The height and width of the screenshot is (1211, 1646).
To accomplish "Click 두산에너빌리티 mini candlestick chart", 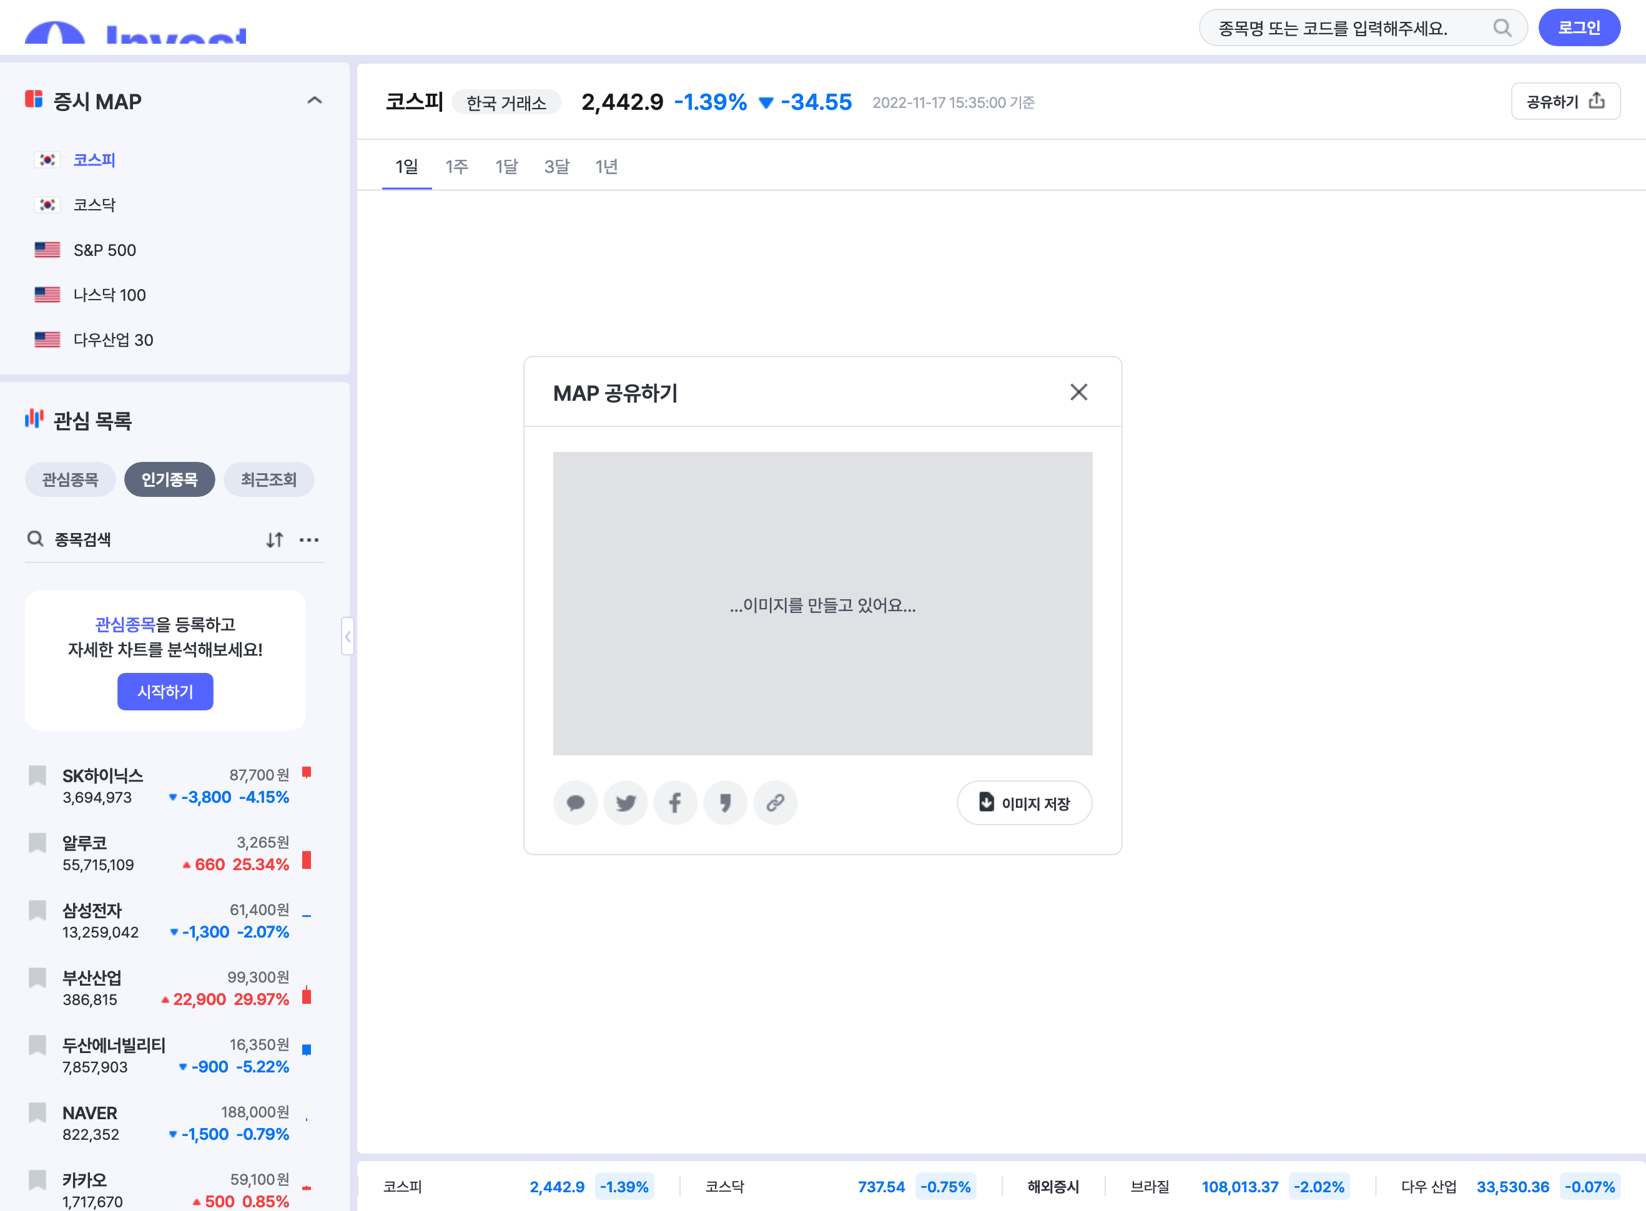I will point(307,1050).
